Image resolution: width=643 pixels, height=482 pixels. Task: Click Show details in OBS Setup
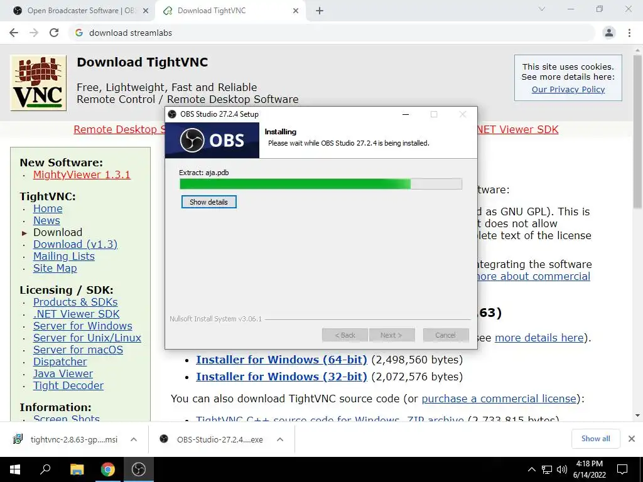[x=208, y=201]
